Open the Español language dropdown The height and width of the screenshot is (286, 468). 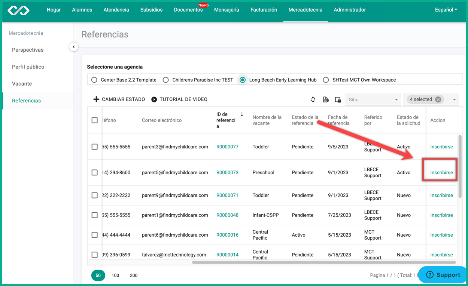[446, 10]
